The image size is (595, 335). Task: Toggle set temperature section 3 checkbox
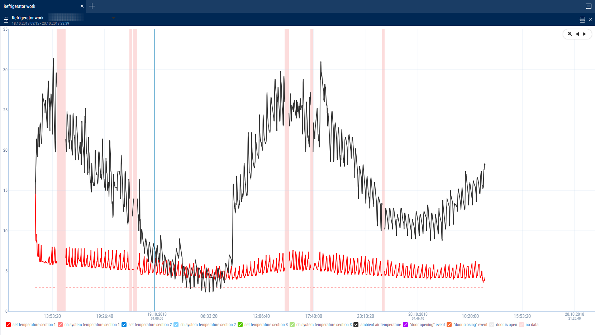click(240, 325)
